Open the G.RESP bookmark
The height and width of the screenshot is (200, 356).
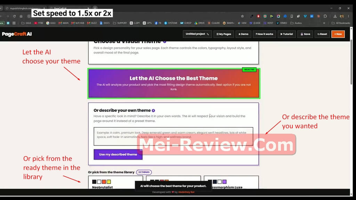[x=186, y=23]
